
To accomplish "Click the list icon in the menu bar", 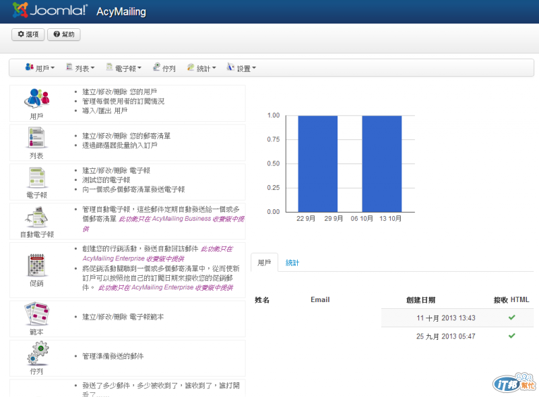I will pos(69,67).
